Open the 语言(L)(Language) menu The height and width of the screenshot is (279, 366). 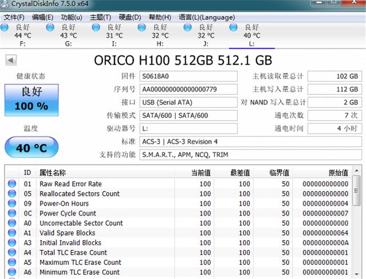[207, 17]
